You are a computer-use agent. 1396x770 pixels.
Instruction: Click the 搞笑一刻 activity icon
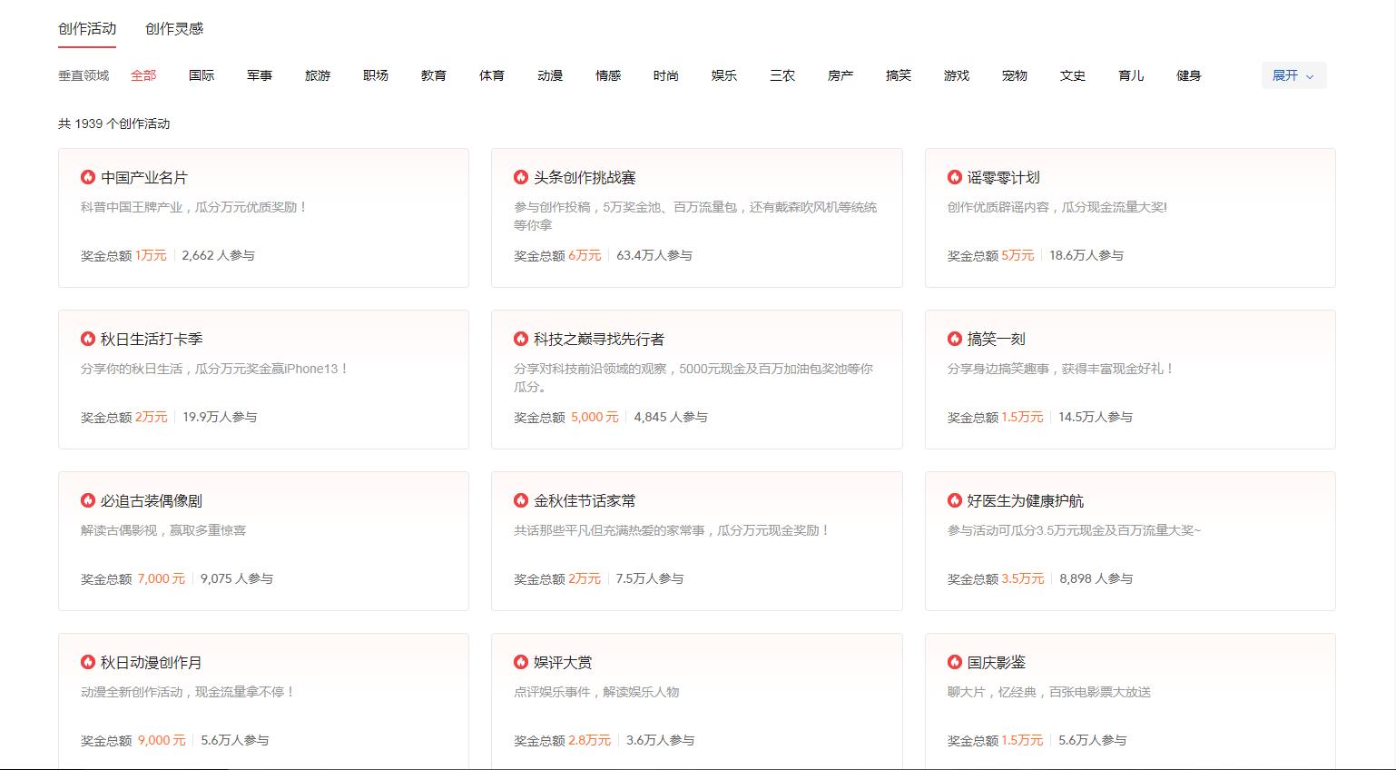click(954, 339)
